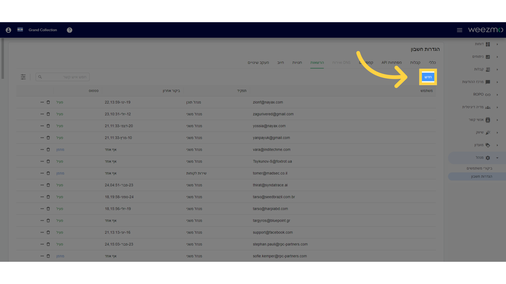Click the דוחות dashboard sidebar icon
The width and height of the screenshot is (506, 284).
tap(488, 44)
